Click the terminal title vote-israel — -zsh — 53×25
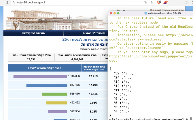 164,13
